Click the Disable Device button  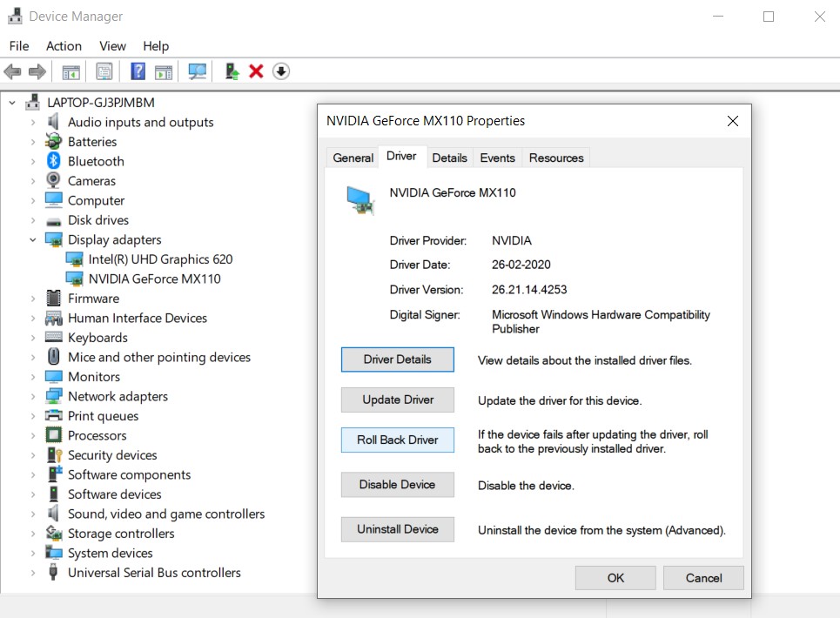pyautogui.click(x=398, y=485)
